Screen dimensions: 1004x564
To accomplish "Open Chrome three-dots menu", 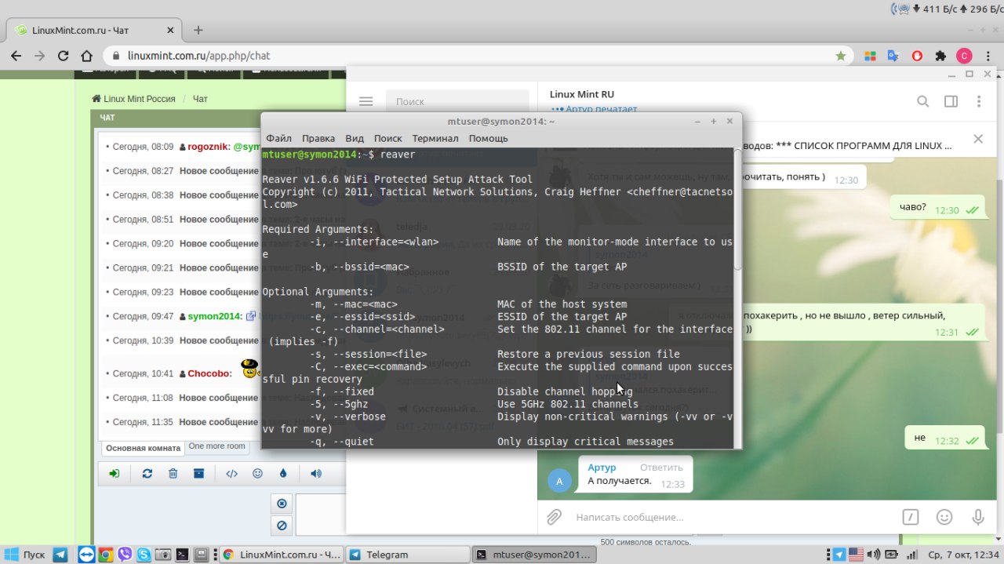I will 988,56.
